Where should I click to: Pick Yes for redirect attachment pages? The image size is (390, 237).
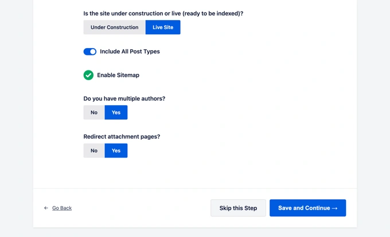click(116, 151)
